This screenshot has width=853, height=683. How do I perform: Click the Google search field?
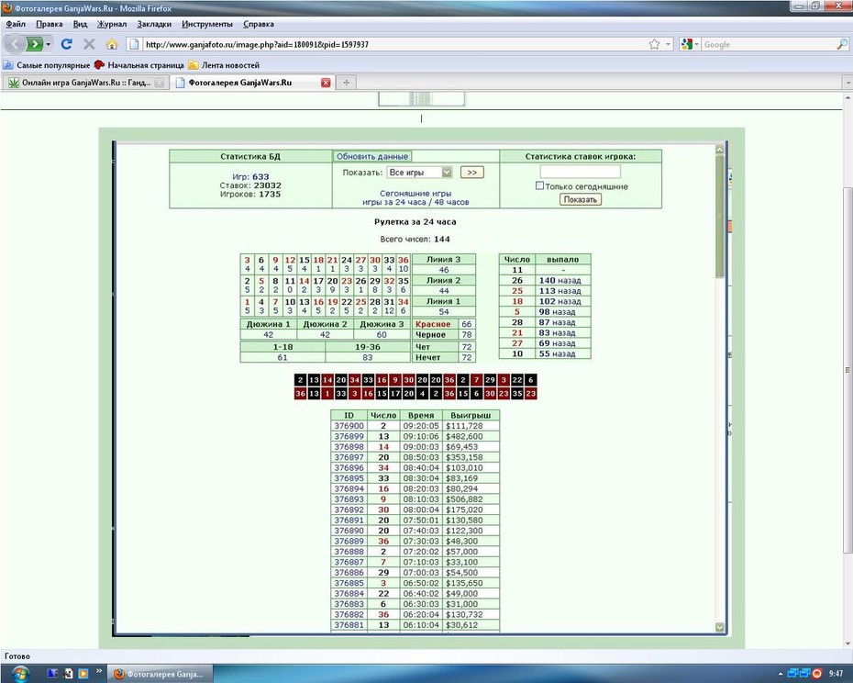click(x=768, y=45)
